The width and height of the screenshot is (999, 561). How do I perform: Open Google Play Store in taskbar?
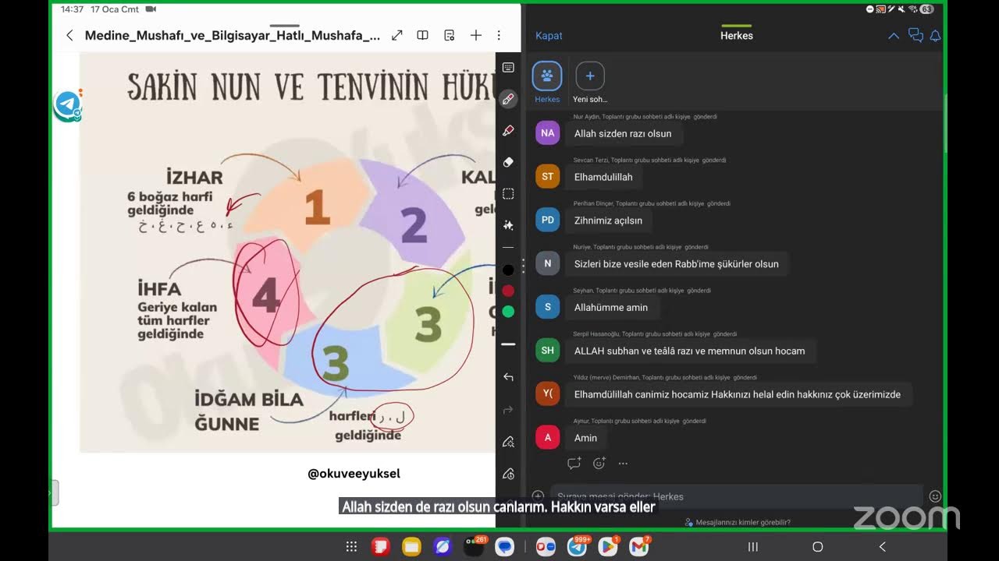click(x=607, y=547)
